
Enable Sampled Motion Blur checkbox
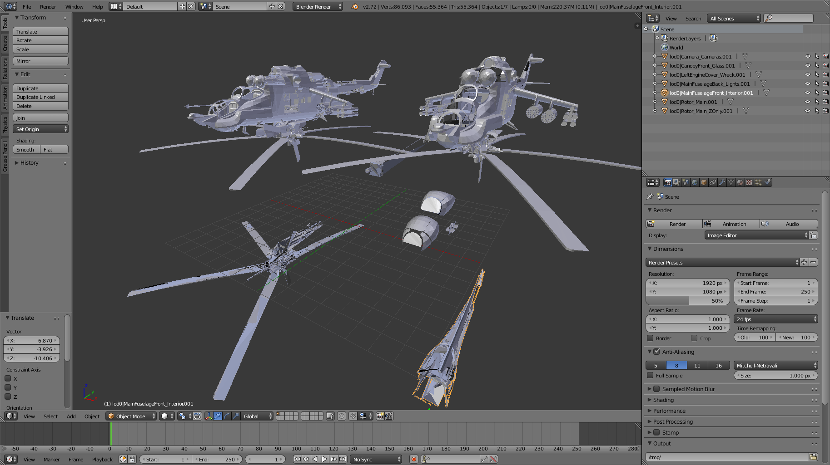pyautogui.click(x=656, y=389)
